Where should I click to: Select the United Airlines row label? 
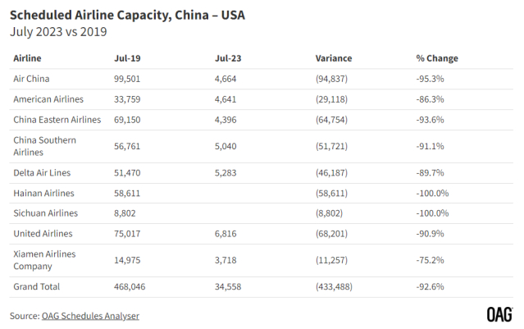click(x=43, y=234)
